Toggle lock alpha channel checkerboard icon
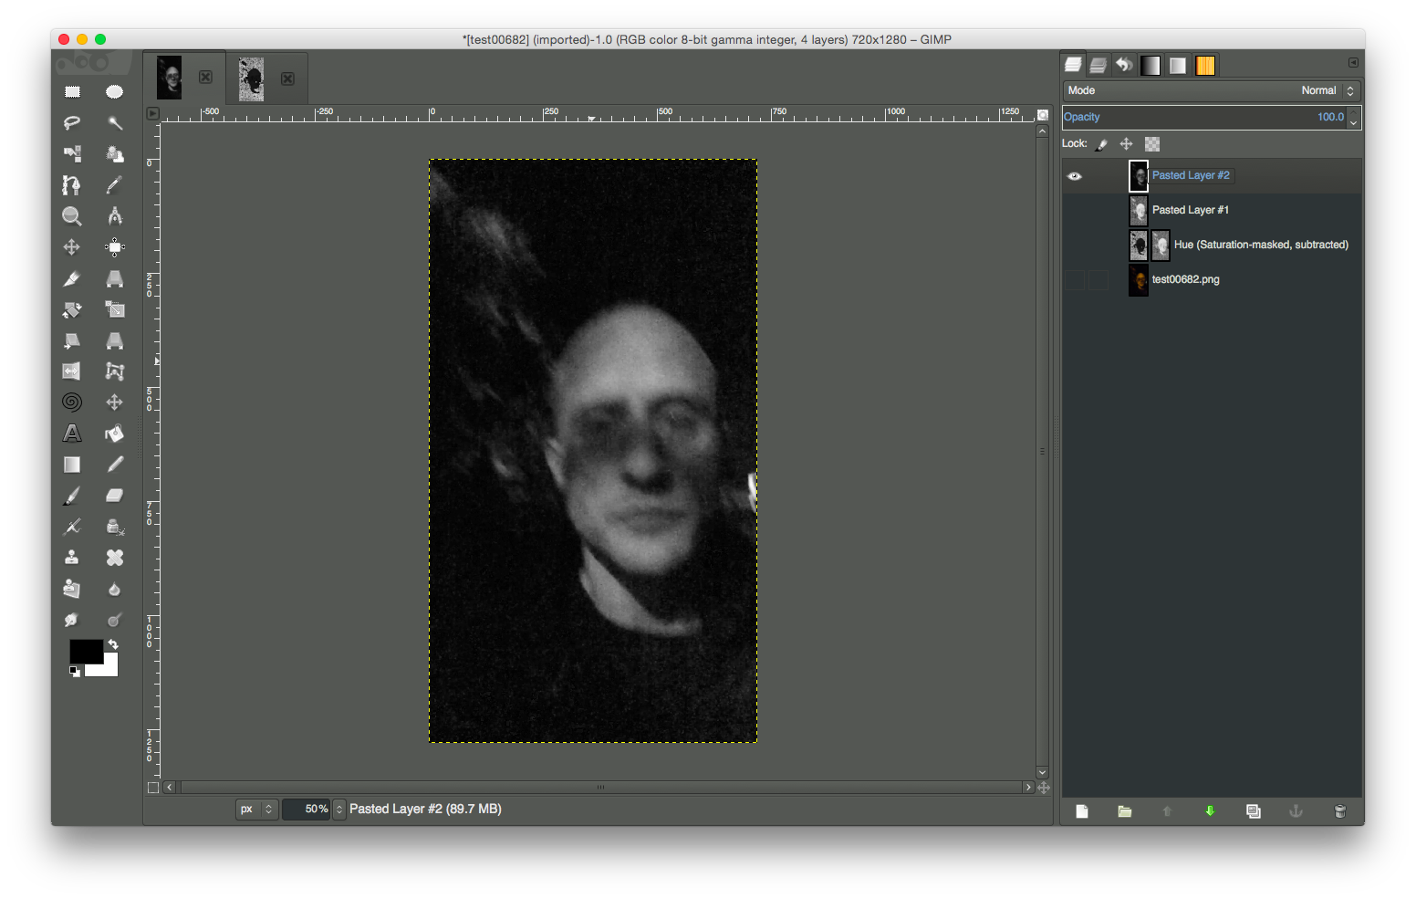 coord(1152,144)
